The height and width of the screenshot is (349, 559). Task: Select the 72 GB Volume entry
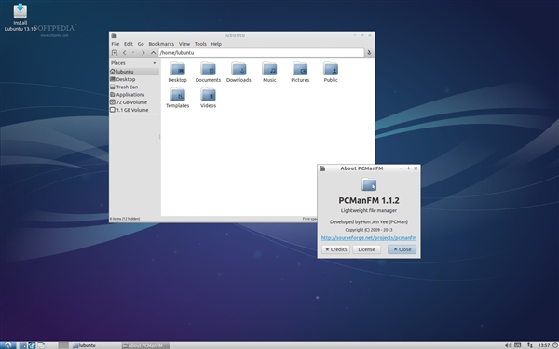134,102
